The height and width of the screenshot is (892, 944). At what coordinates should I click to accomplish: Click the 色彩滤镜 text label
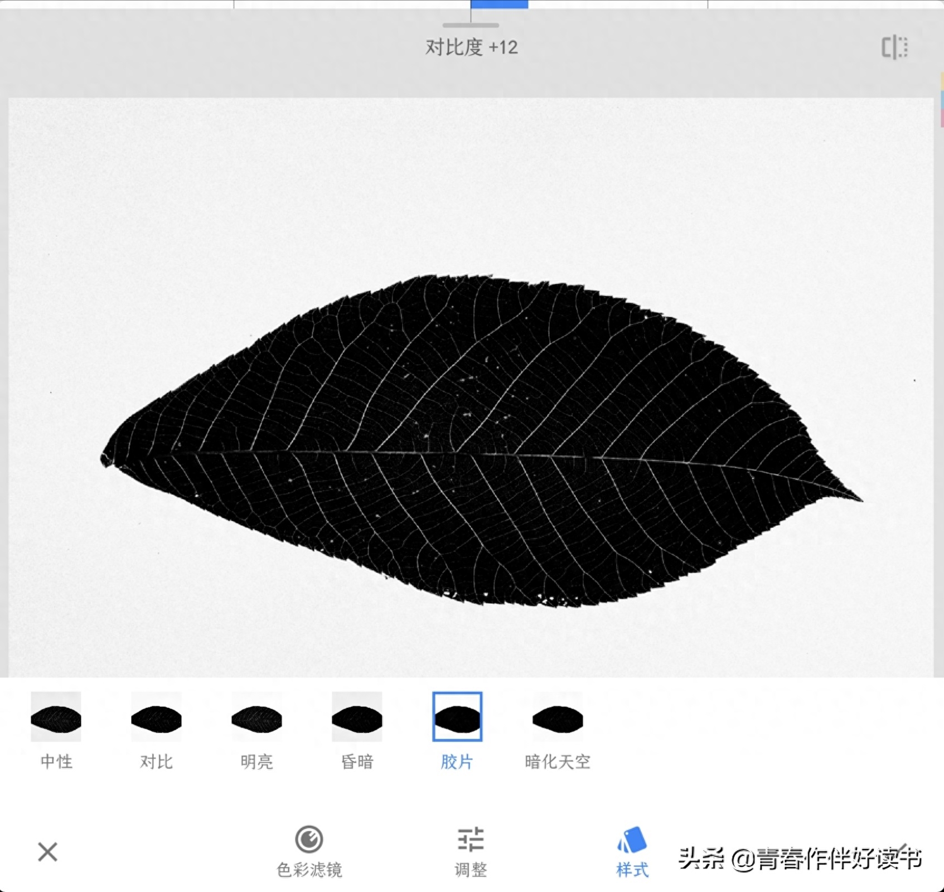(x=309, y=870)
